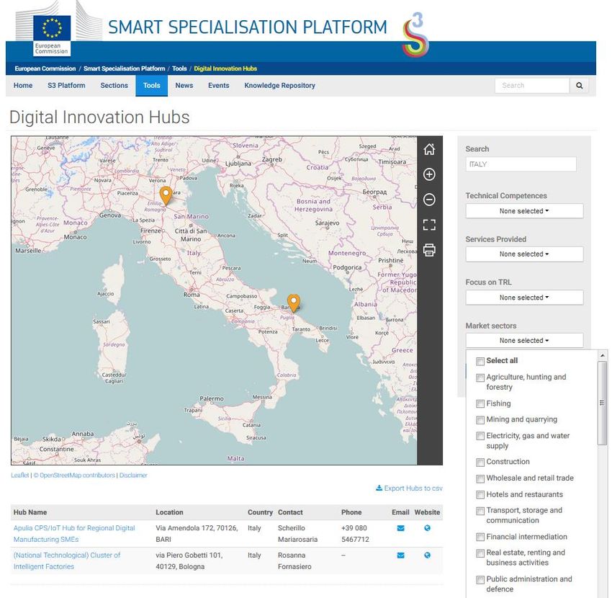Expand the Services Provided dropdown
The image size is (612, 598).
pyautogui.click(x=524, y=254)
